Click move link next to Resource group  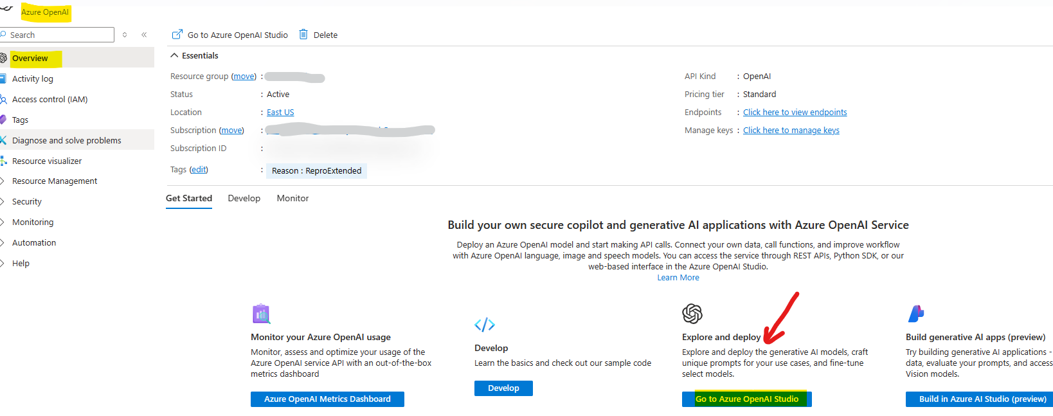pos(244,76)
